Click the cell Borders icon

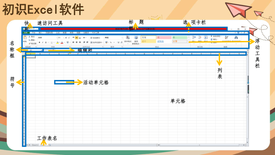tap(51, 42)
